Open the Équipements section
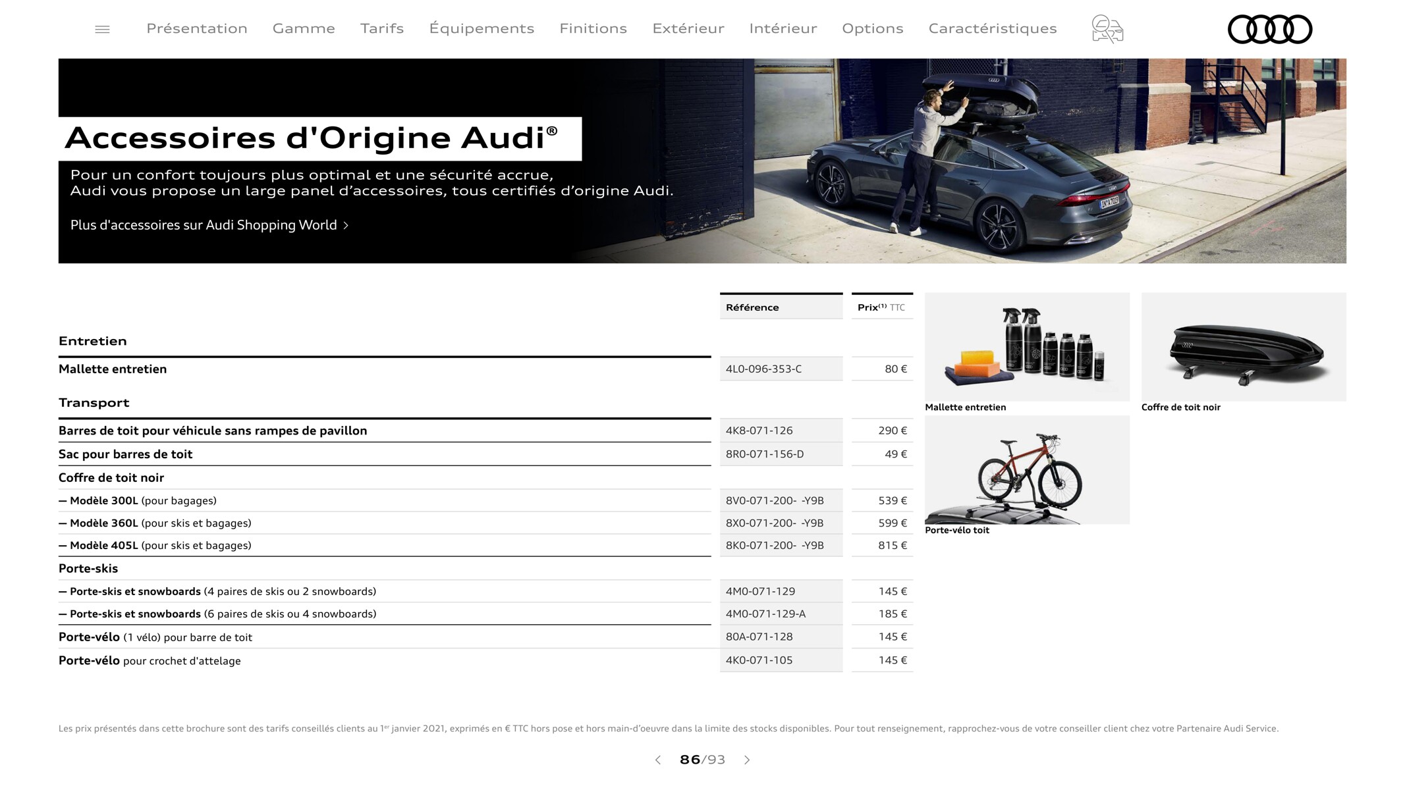The width and height of the screenshot is (1405, 790). click(x=482, y=28)
